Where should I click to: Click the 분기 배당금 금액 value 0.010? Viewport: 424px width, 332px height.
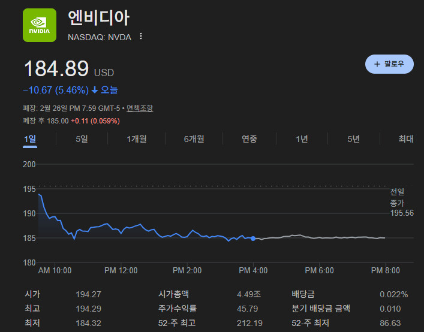(x=390, y=309)
